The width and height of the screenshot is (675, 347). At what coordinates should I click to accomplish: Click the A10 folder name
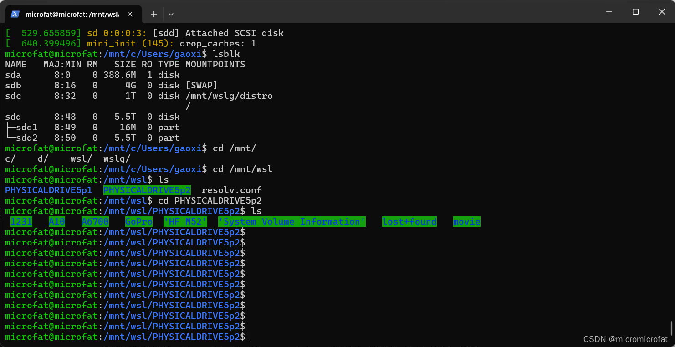pos(56,221)
